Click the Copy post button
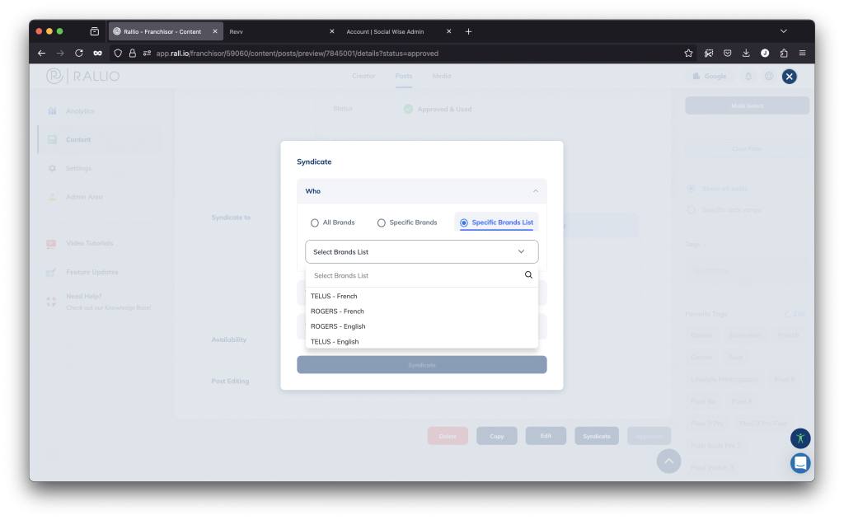 (496, 436)
